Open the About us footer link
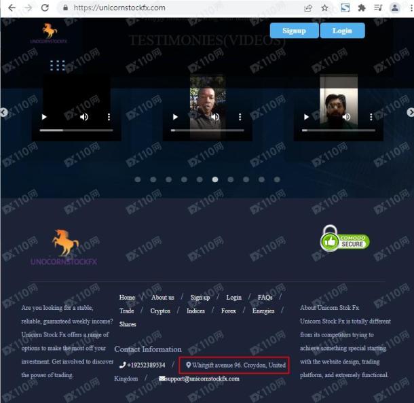 pos(163,298)
